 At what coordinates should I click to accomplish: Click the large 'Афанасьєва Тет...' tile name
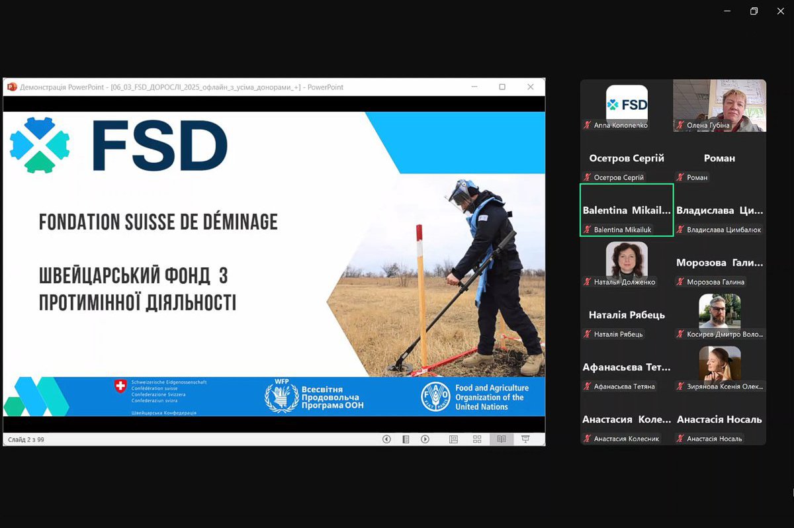(627, 367)
